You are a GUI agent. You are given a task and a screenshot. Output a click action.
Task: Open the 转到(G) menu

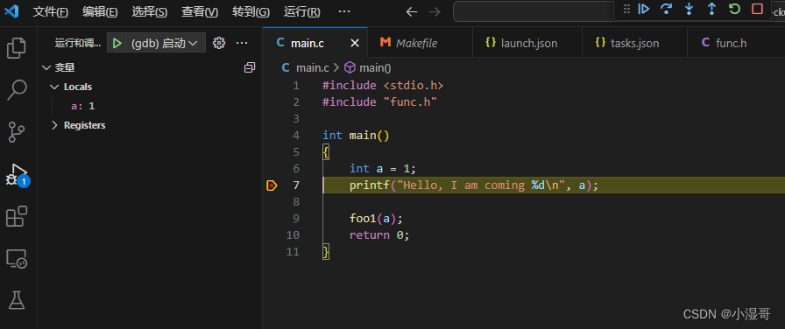[x=251, y=11]
